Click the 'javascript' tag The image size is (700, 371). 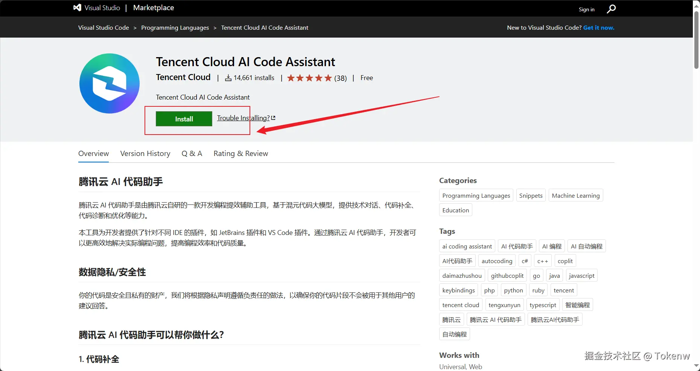pyautogui.click(x=582, y=276)
